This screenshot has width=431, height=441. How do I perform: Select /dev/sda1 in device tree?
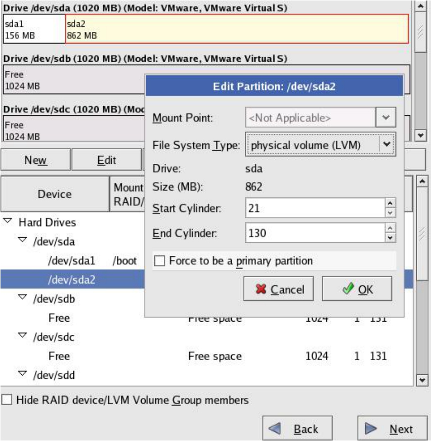tap(72, 261)
